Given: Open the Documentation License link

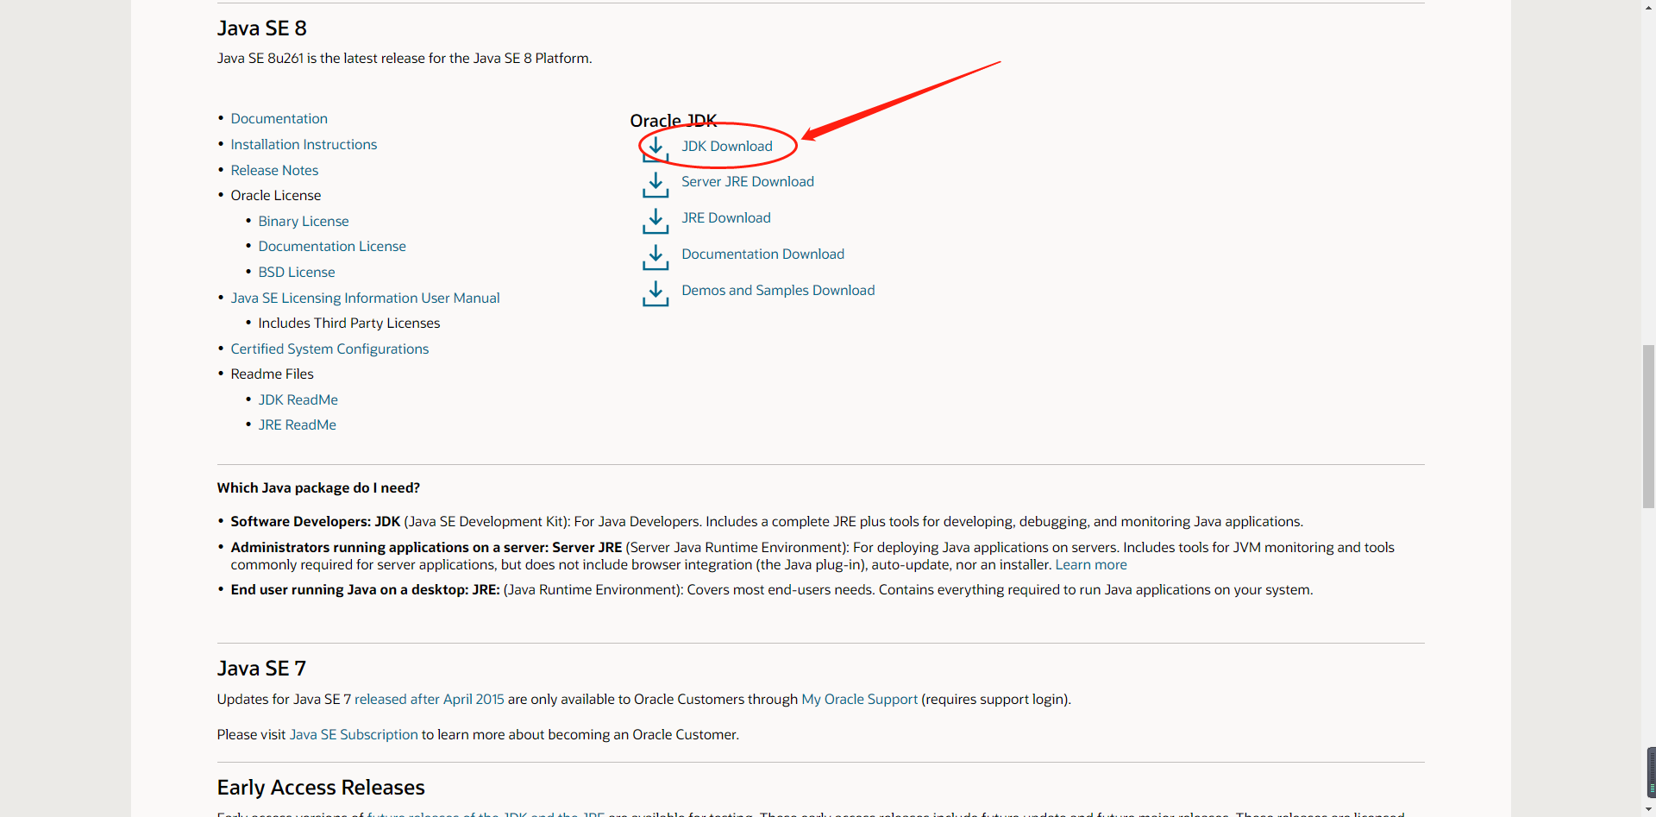Looking at the screenshot, I should click(332, 246).
